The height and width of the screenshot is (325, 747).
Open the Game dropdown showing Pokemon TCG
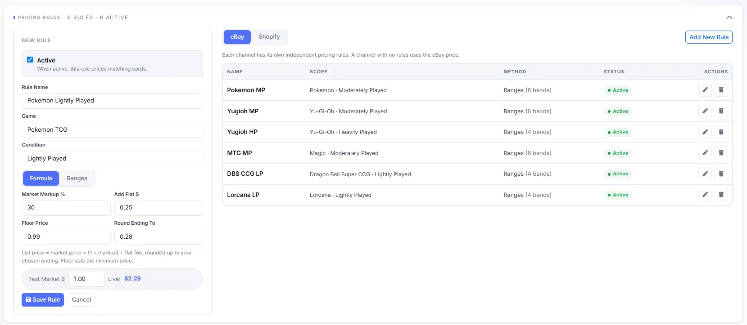point(112,129)
